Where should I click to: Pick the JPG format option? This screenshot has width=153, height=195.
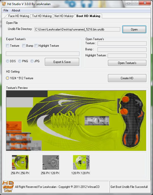tap(32, 61)
